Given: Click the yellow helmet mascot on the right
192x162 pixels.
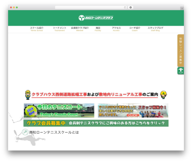Looking at the screenshot, I should [x=164, y=95].
